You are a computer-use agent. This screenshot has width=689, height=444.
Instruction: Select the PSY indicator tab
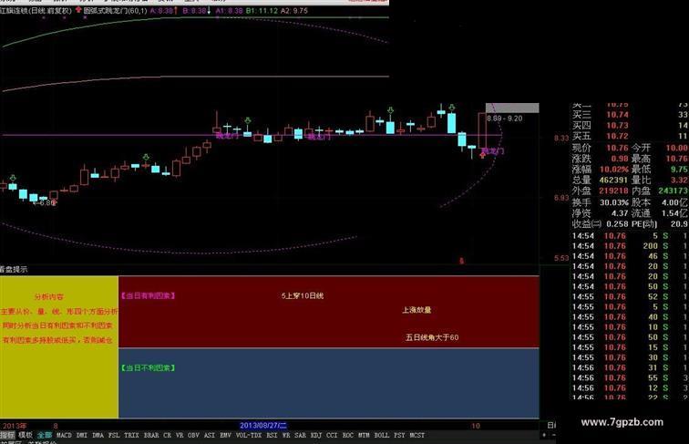click(399, 435)
